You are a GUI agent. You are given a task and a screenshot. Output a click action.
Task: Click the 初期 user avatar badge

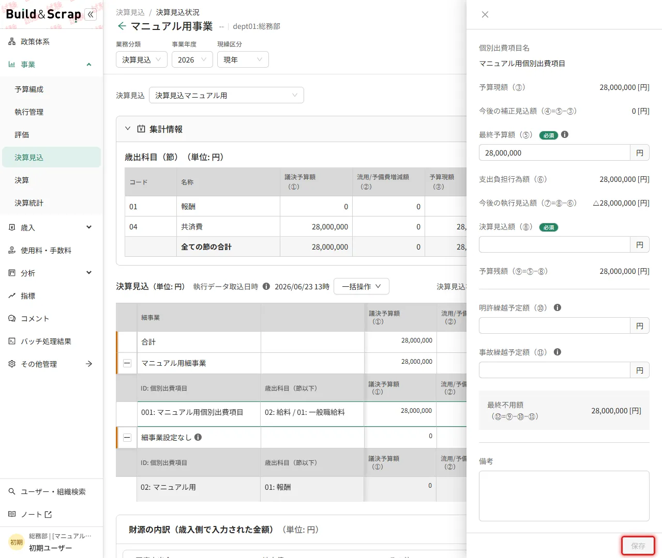[17, 542]
